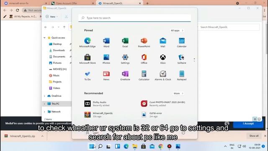The width and height of the screenshot is (268, 151).
Task: Open Google Chrome from the taskbar
Action: click(x=160, y=146)
